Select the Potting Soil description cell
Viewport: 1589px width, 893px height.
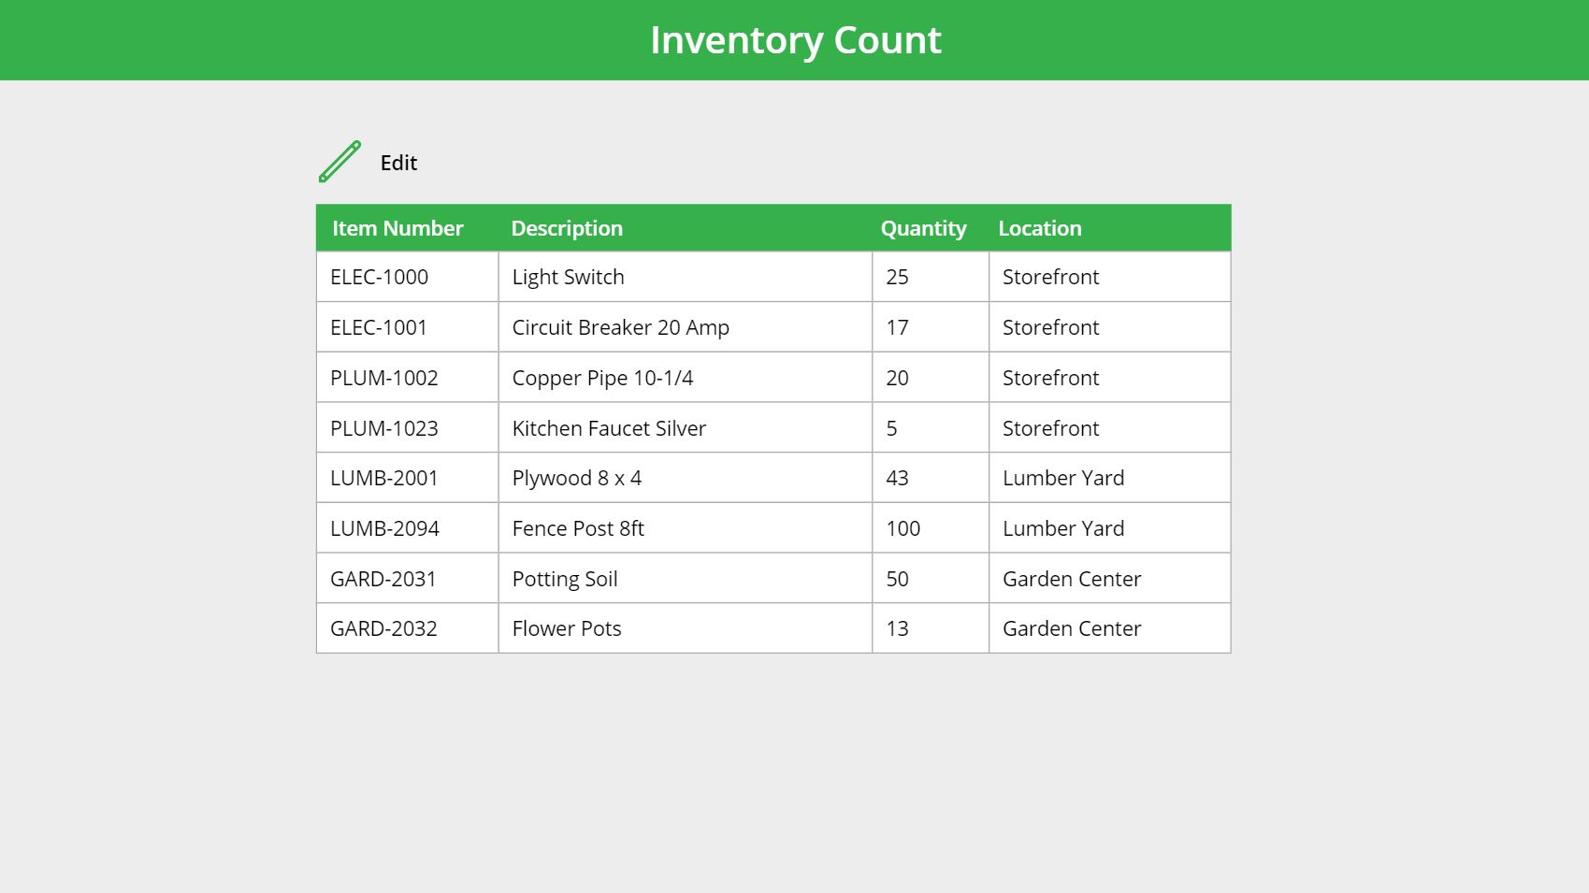(564, 578)
